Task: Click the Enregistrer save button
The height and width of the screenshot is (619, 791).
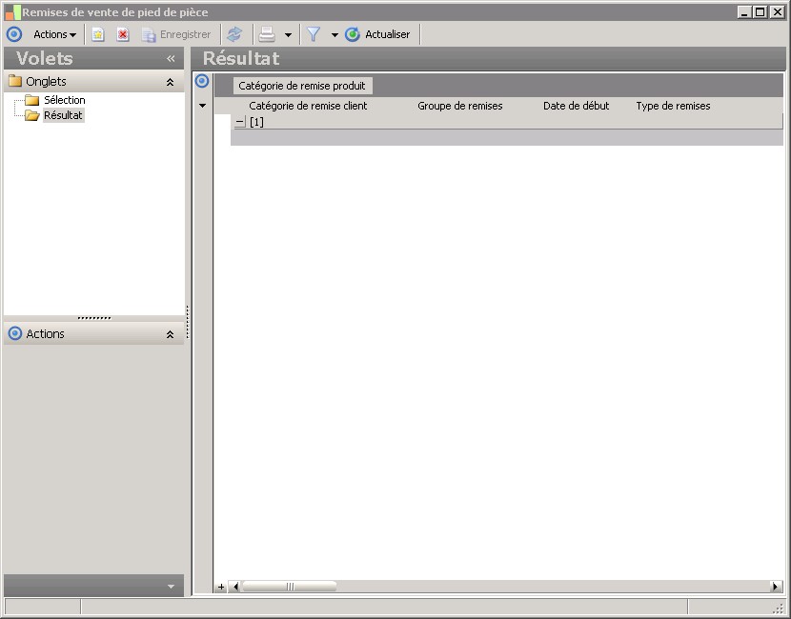Action: pos(176,34)
